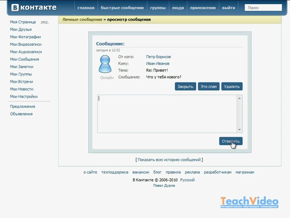Focus the Поиск search field

(263, 8)
